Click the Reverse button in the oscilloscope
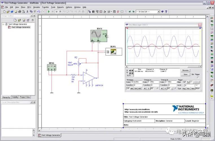The width and height of the screenshot is (215, 141). [185, 70]
